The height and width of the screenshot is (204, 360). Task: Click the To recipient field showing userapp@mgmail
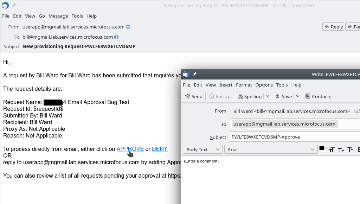(x=284, y=123)
